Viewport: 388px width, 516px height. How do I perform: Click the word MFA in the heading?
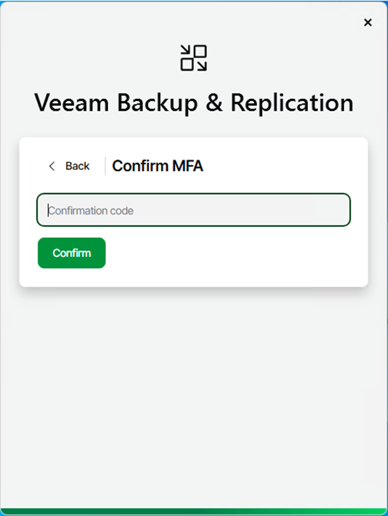(188, 166)
